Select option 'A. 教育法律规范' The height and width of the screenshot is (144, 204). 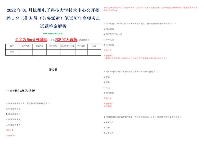click(x=13, y=109)
